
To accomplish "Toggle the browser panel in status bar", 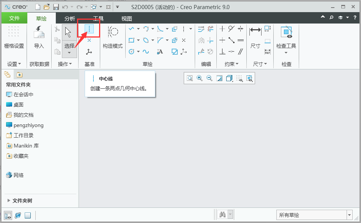I will pyautogui.click(x=18, y=215).
